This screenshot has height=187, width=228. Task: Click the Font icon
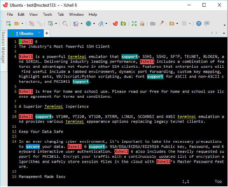tap(101, 23)
